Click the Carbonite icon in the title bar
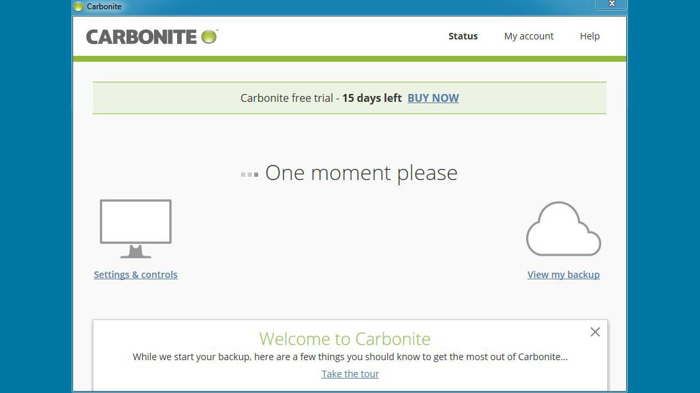The image size is (700, 393). 78,7
